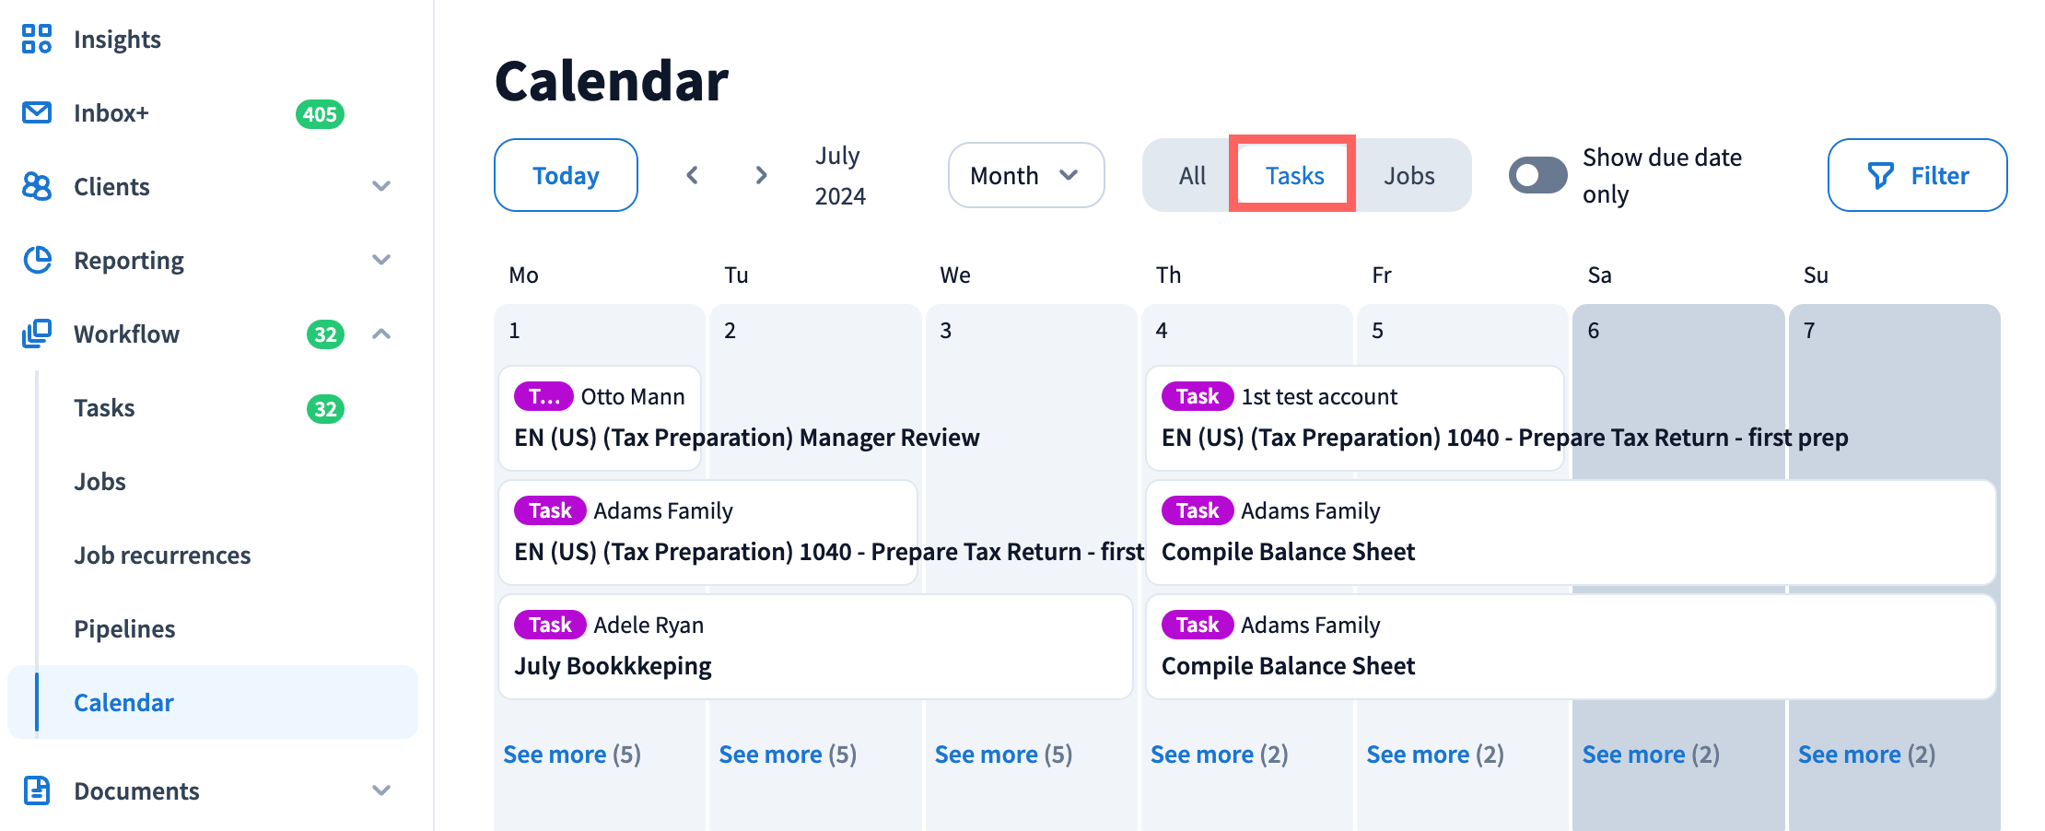This screenshot has height=831, width=2045.
Task: Select the All calendar tab
Action: (1192, 175)
